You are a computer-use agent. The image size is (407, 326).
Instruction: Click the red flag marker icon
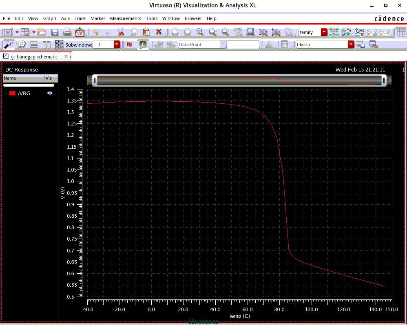tap(129, 45)
